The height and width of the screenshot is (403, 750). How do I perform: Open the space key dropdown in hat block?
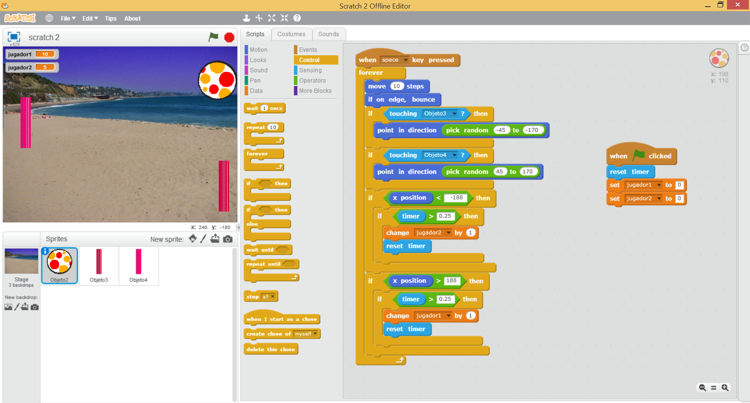(405, 60)
